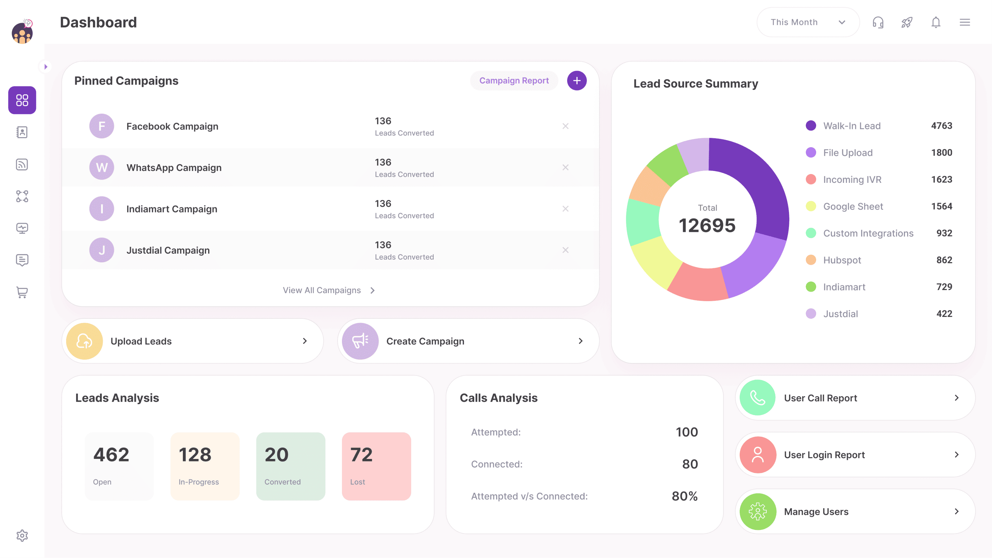Select the active dashboard grid icon
The image size is (992, 558).
22,101
